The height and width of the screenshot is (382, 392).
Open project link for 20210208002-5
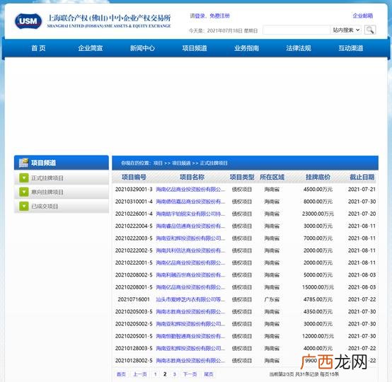pyautogui.click(x=190, y=275)
